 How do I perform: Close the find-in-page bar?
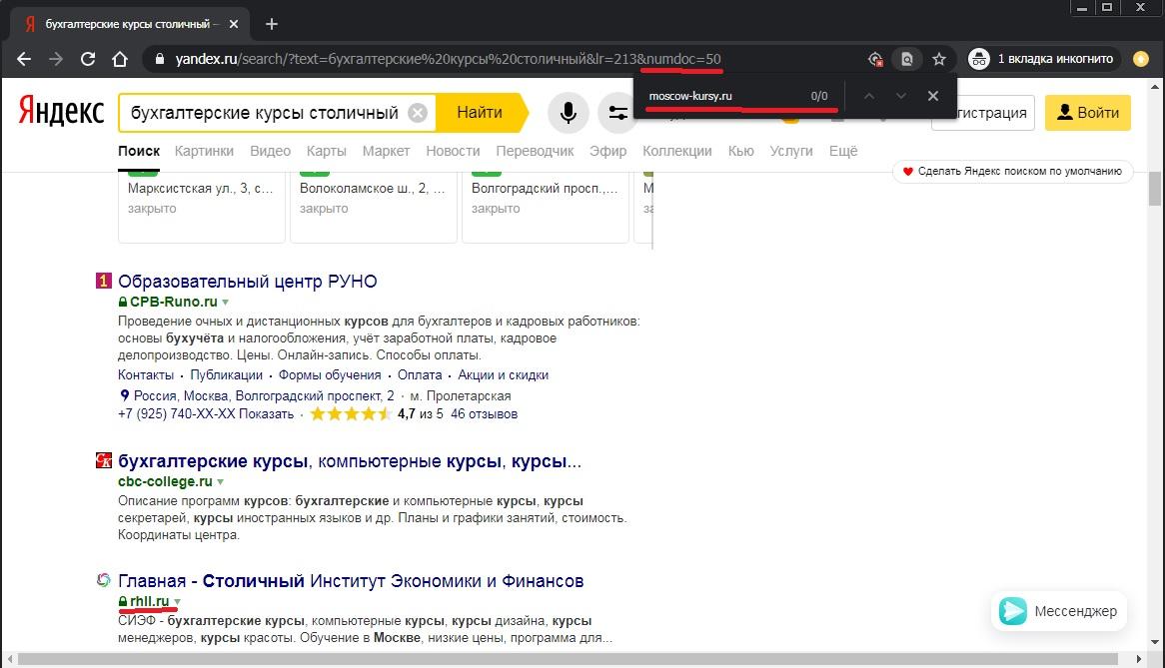[933, 96]
